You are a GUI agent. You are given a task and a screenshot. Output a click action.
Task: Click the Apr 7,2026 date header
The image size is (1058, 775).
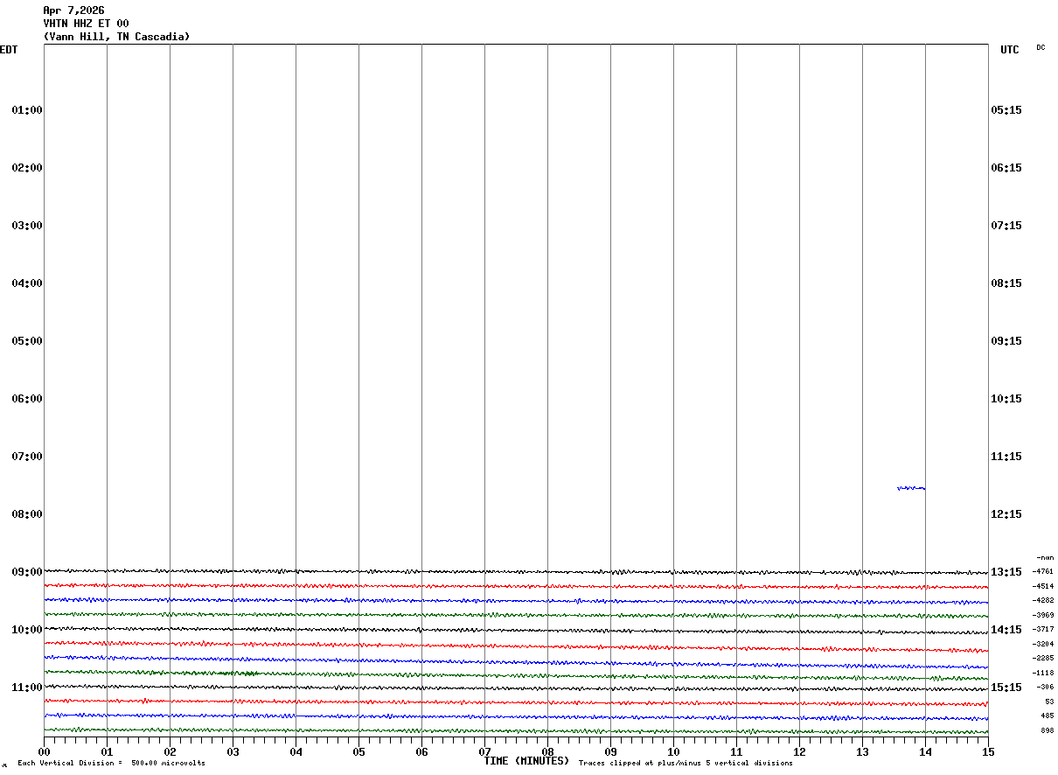[x=73, y=10]
